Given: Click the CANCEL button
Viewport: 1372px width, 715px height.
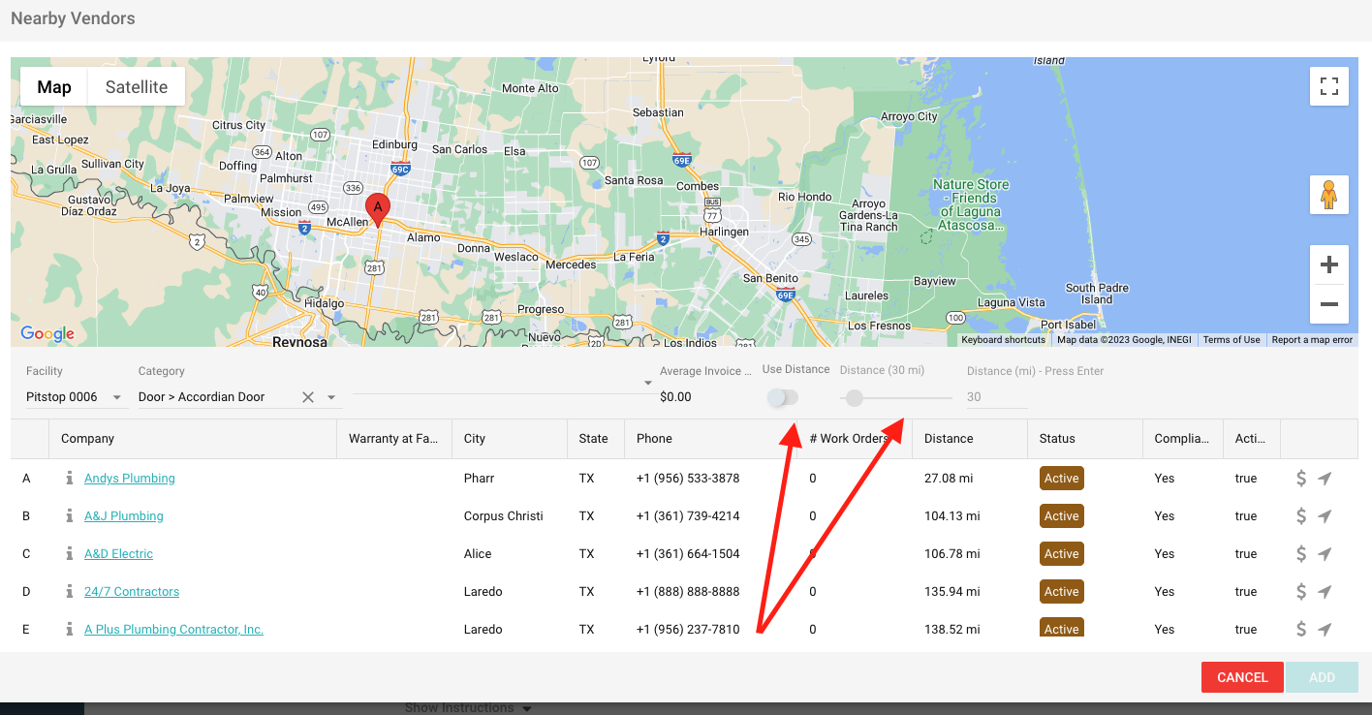Looking at the screenshot, I should click(1242, 677).
